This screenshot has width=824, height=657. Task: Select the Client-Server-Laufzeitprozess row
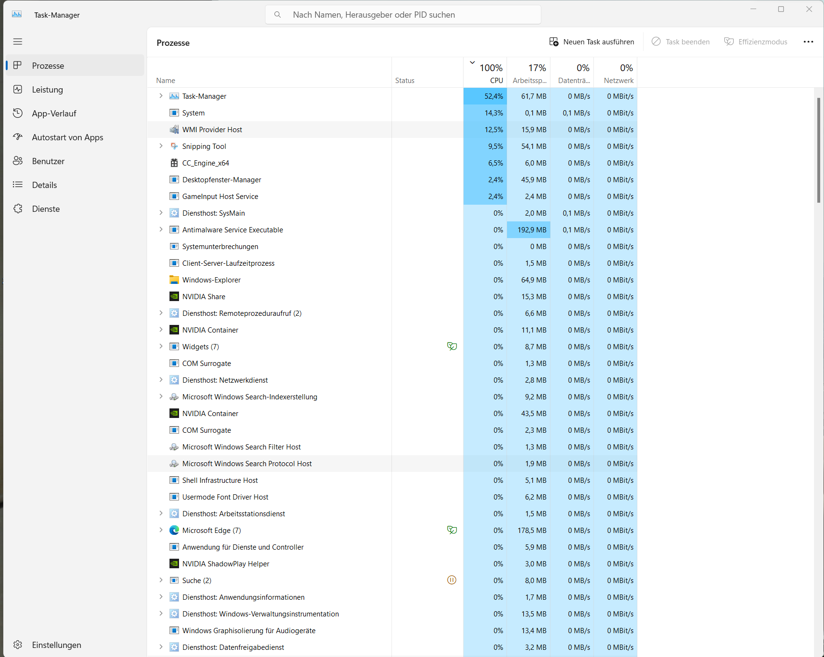[392, 263]
